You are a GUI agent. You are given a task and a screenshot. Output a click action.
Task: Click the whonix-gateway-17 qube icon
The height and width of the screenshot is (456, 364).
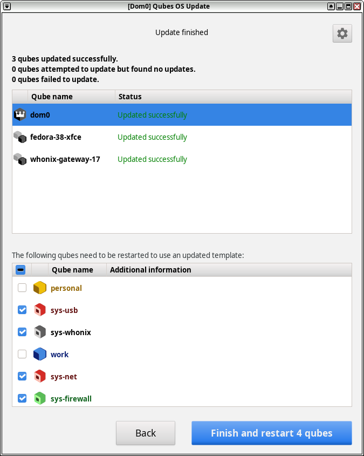pos(20,159)
